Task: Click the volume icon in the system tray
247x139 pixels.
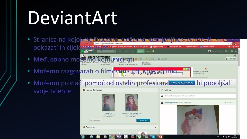Action: point(229,137)
